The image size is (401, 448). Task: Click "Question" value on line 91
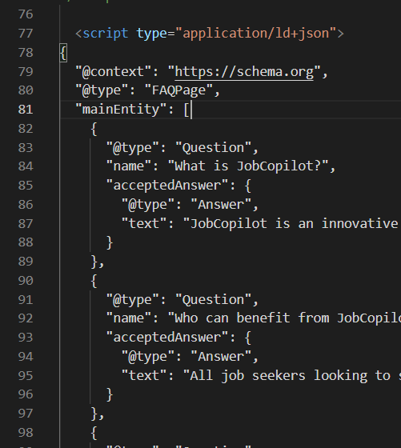point(213,300)
